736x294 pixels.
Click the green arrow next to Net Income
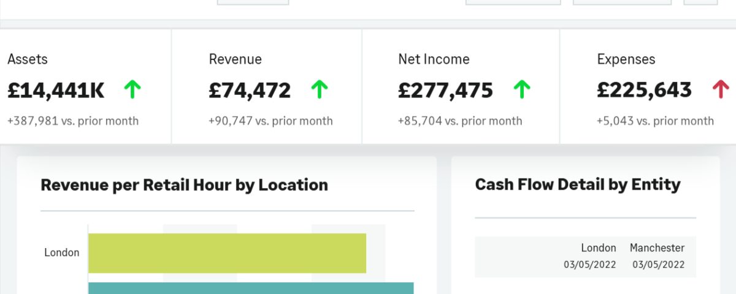521,90
